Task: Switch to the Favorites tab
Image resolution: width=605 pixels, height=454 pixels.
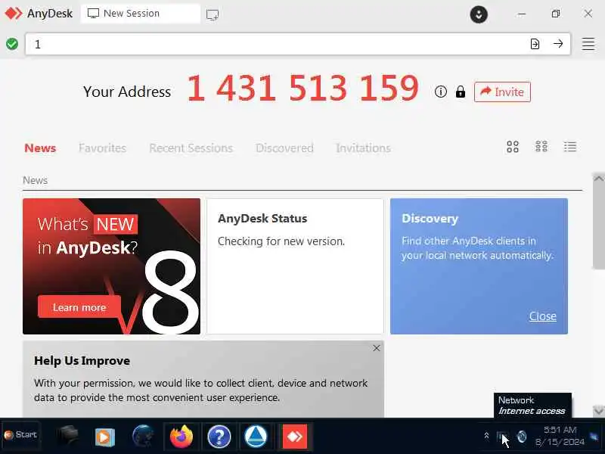Action: (x=102, y=148)
